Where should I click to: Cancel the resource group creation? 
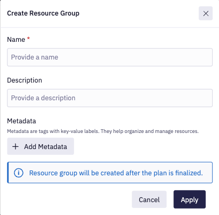coord(149,199)
